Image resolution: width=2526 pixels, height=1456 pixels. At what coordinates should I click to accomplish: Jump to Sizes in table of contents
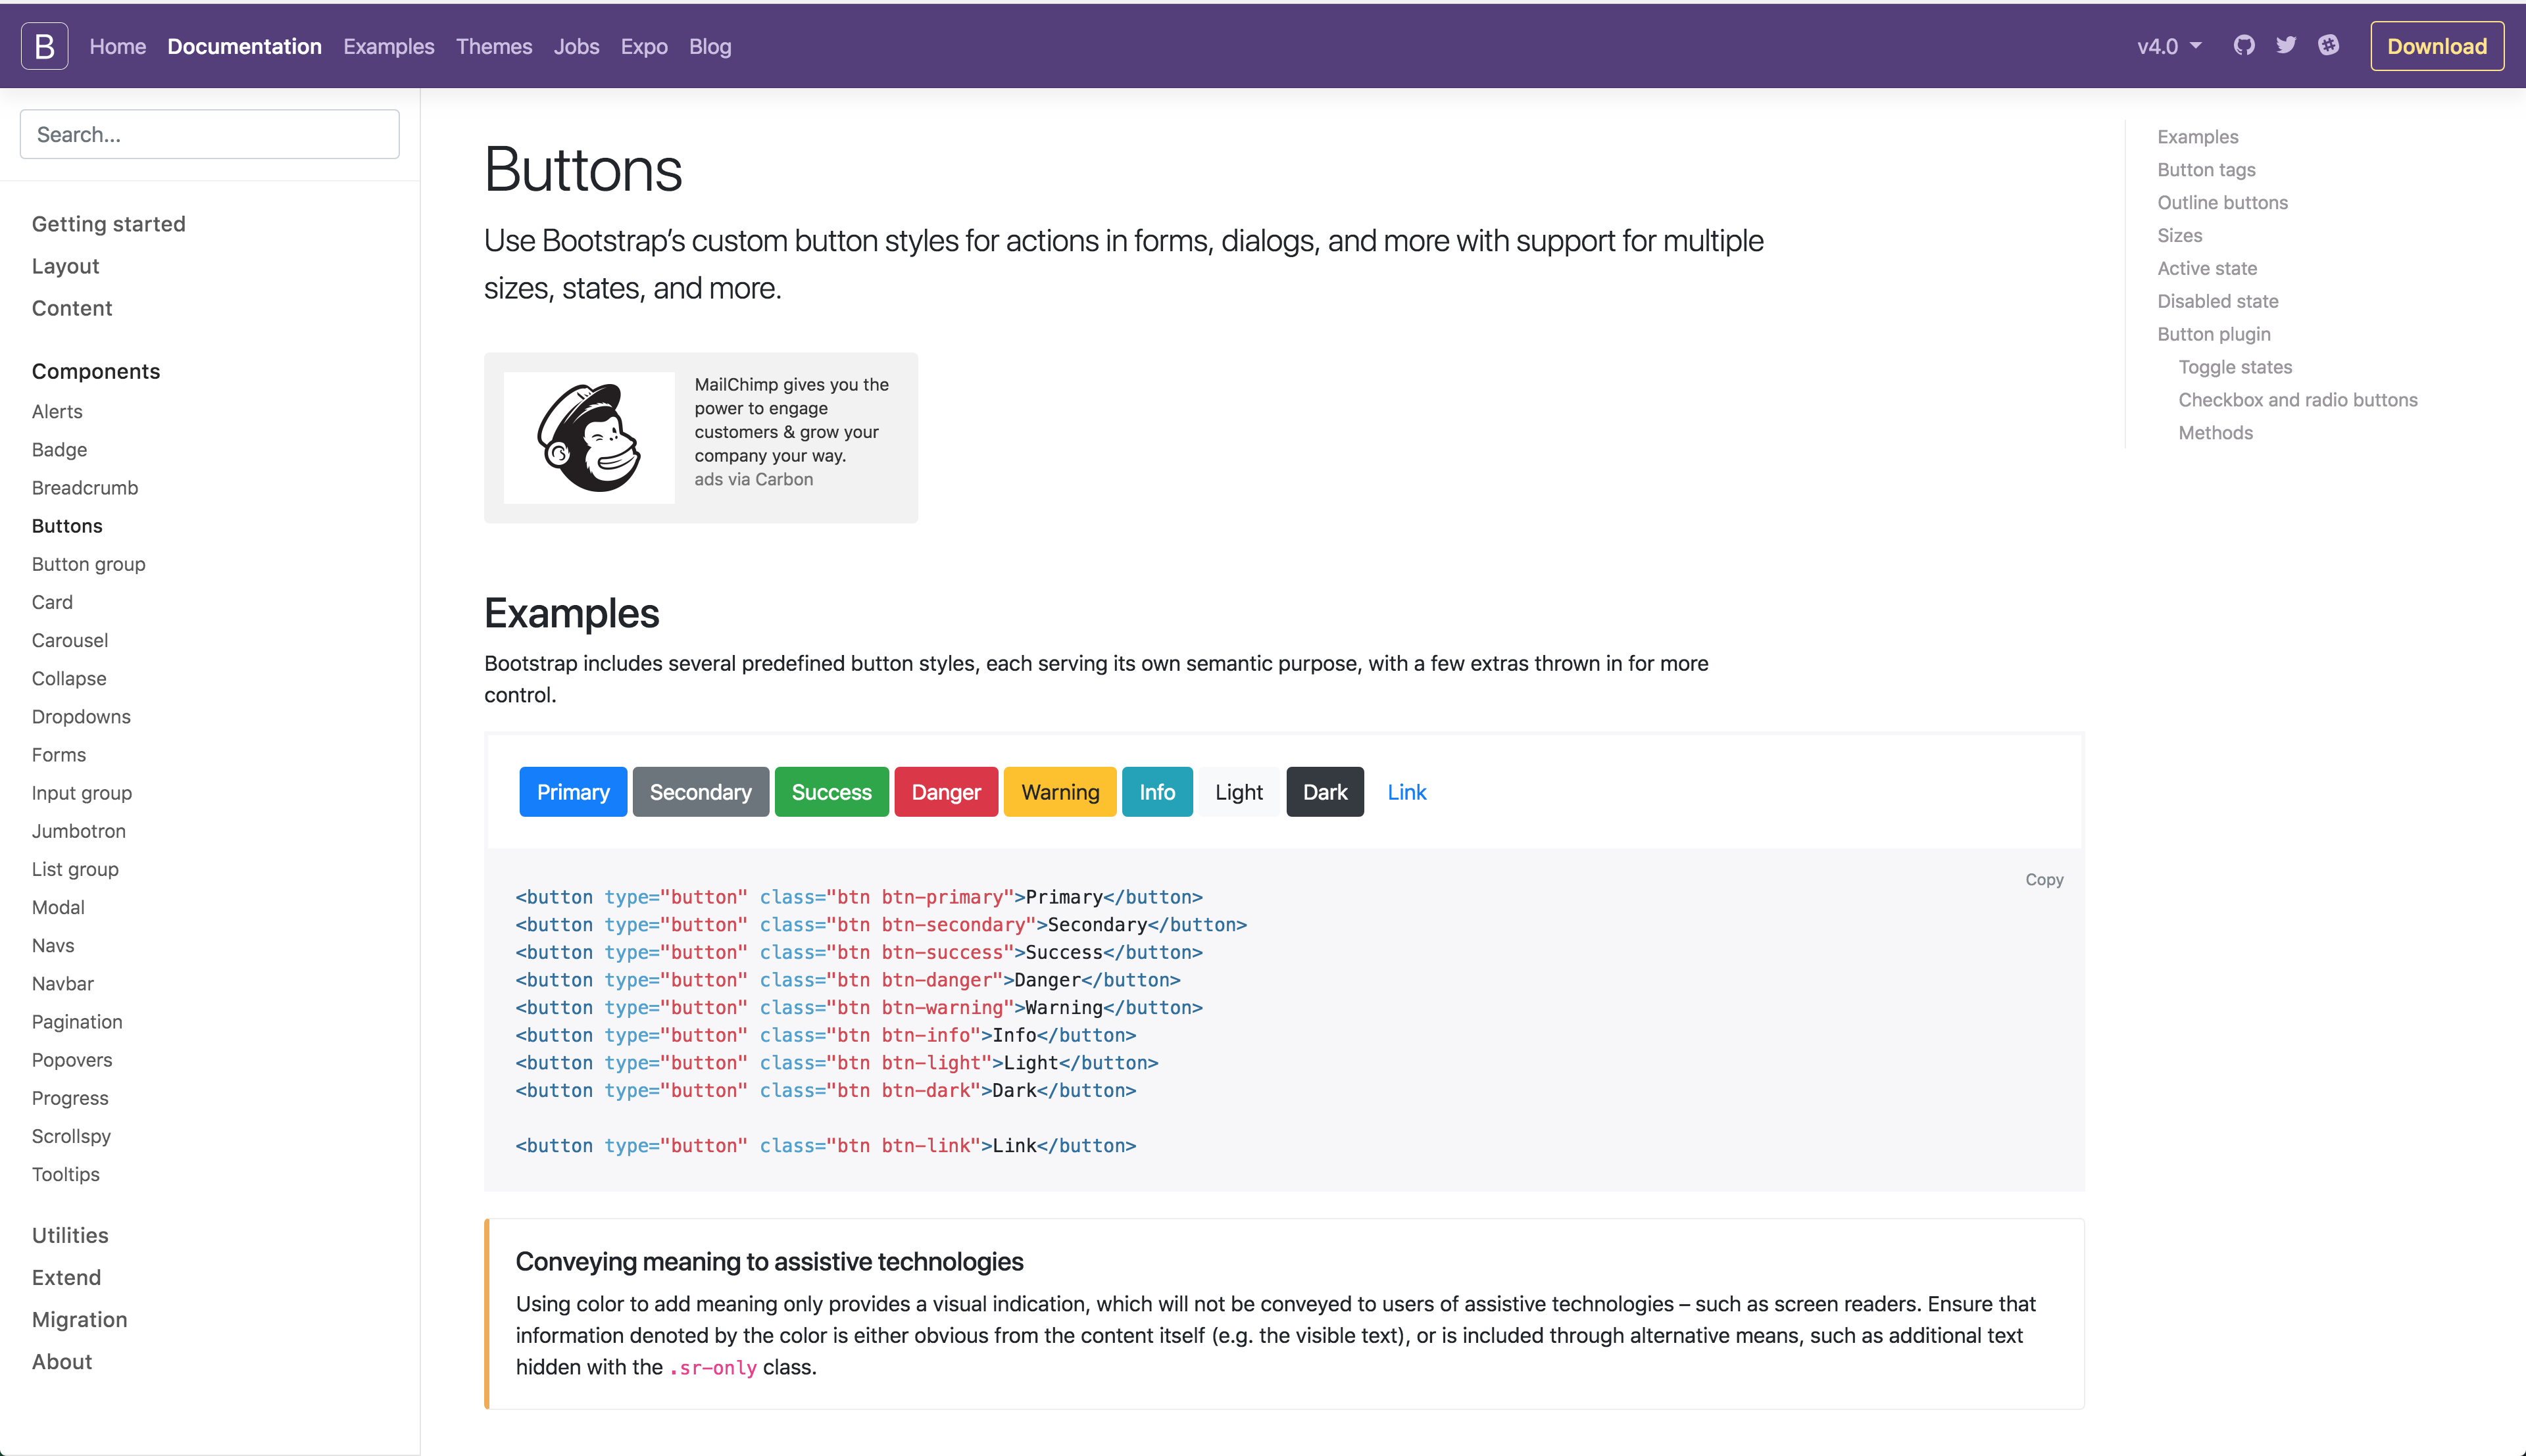coord(2180,235)
